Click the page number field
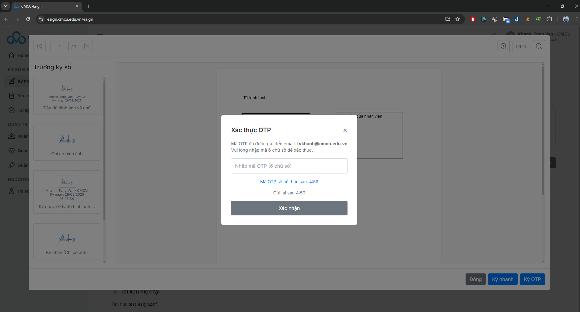 [60, 46]
